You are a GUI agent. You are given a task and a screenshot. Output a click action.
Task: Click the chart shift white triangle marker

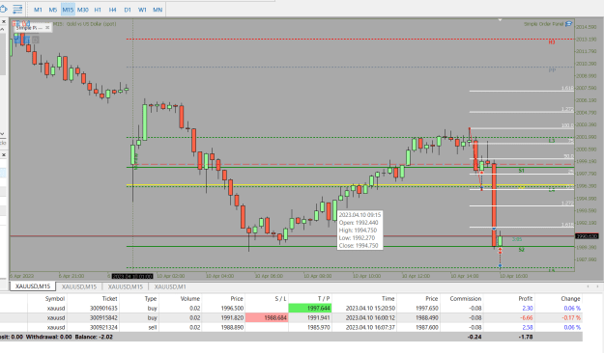[x=500, y=19]
